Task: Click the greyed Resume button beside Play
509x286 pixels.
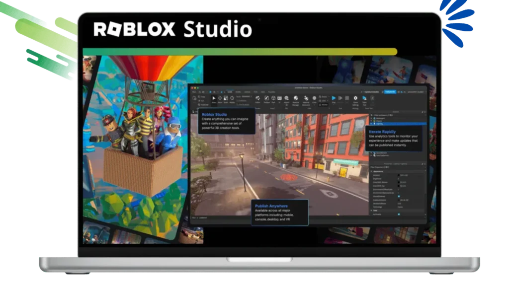Action: pyautogui.click(x=340, y=99)
